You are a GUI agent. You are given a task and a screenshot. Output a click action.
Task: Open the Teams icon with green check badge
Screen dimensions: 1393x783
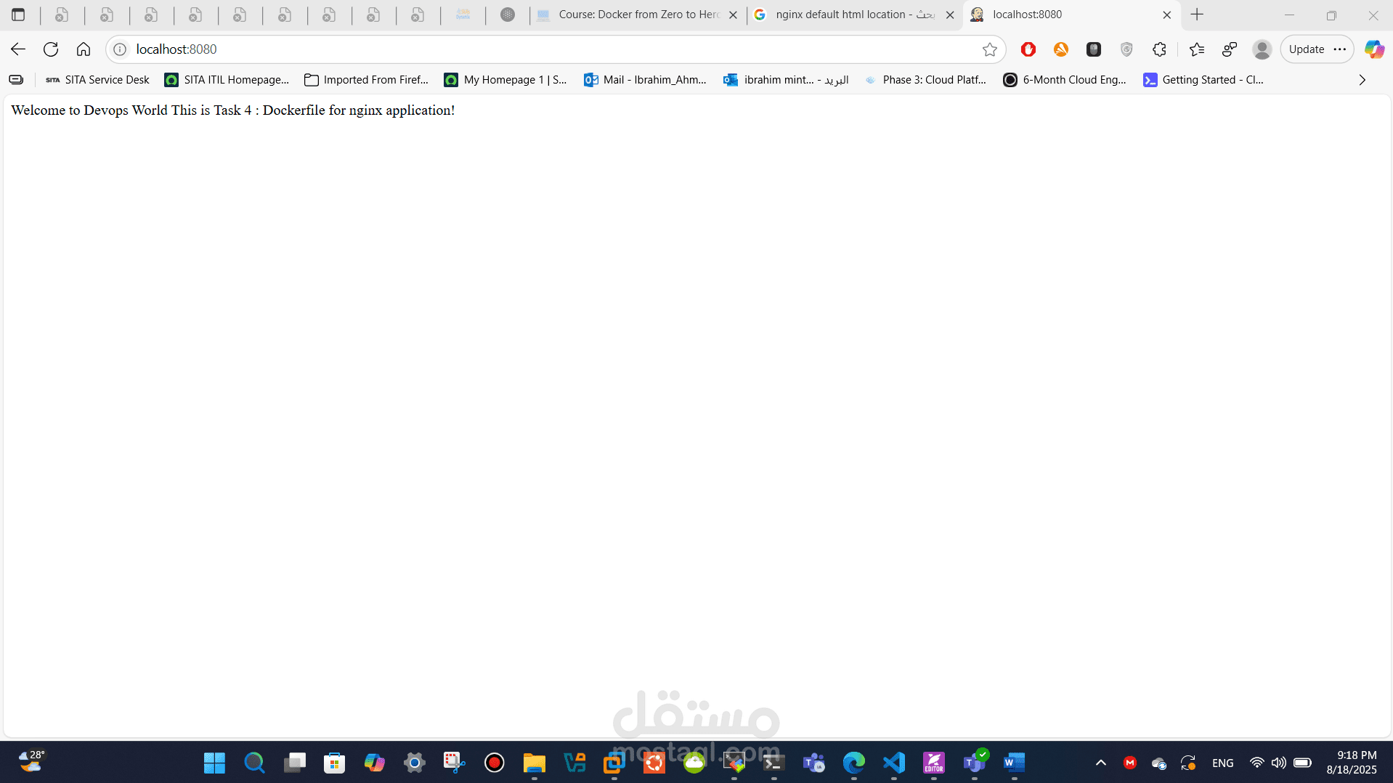tap(974, 763)
